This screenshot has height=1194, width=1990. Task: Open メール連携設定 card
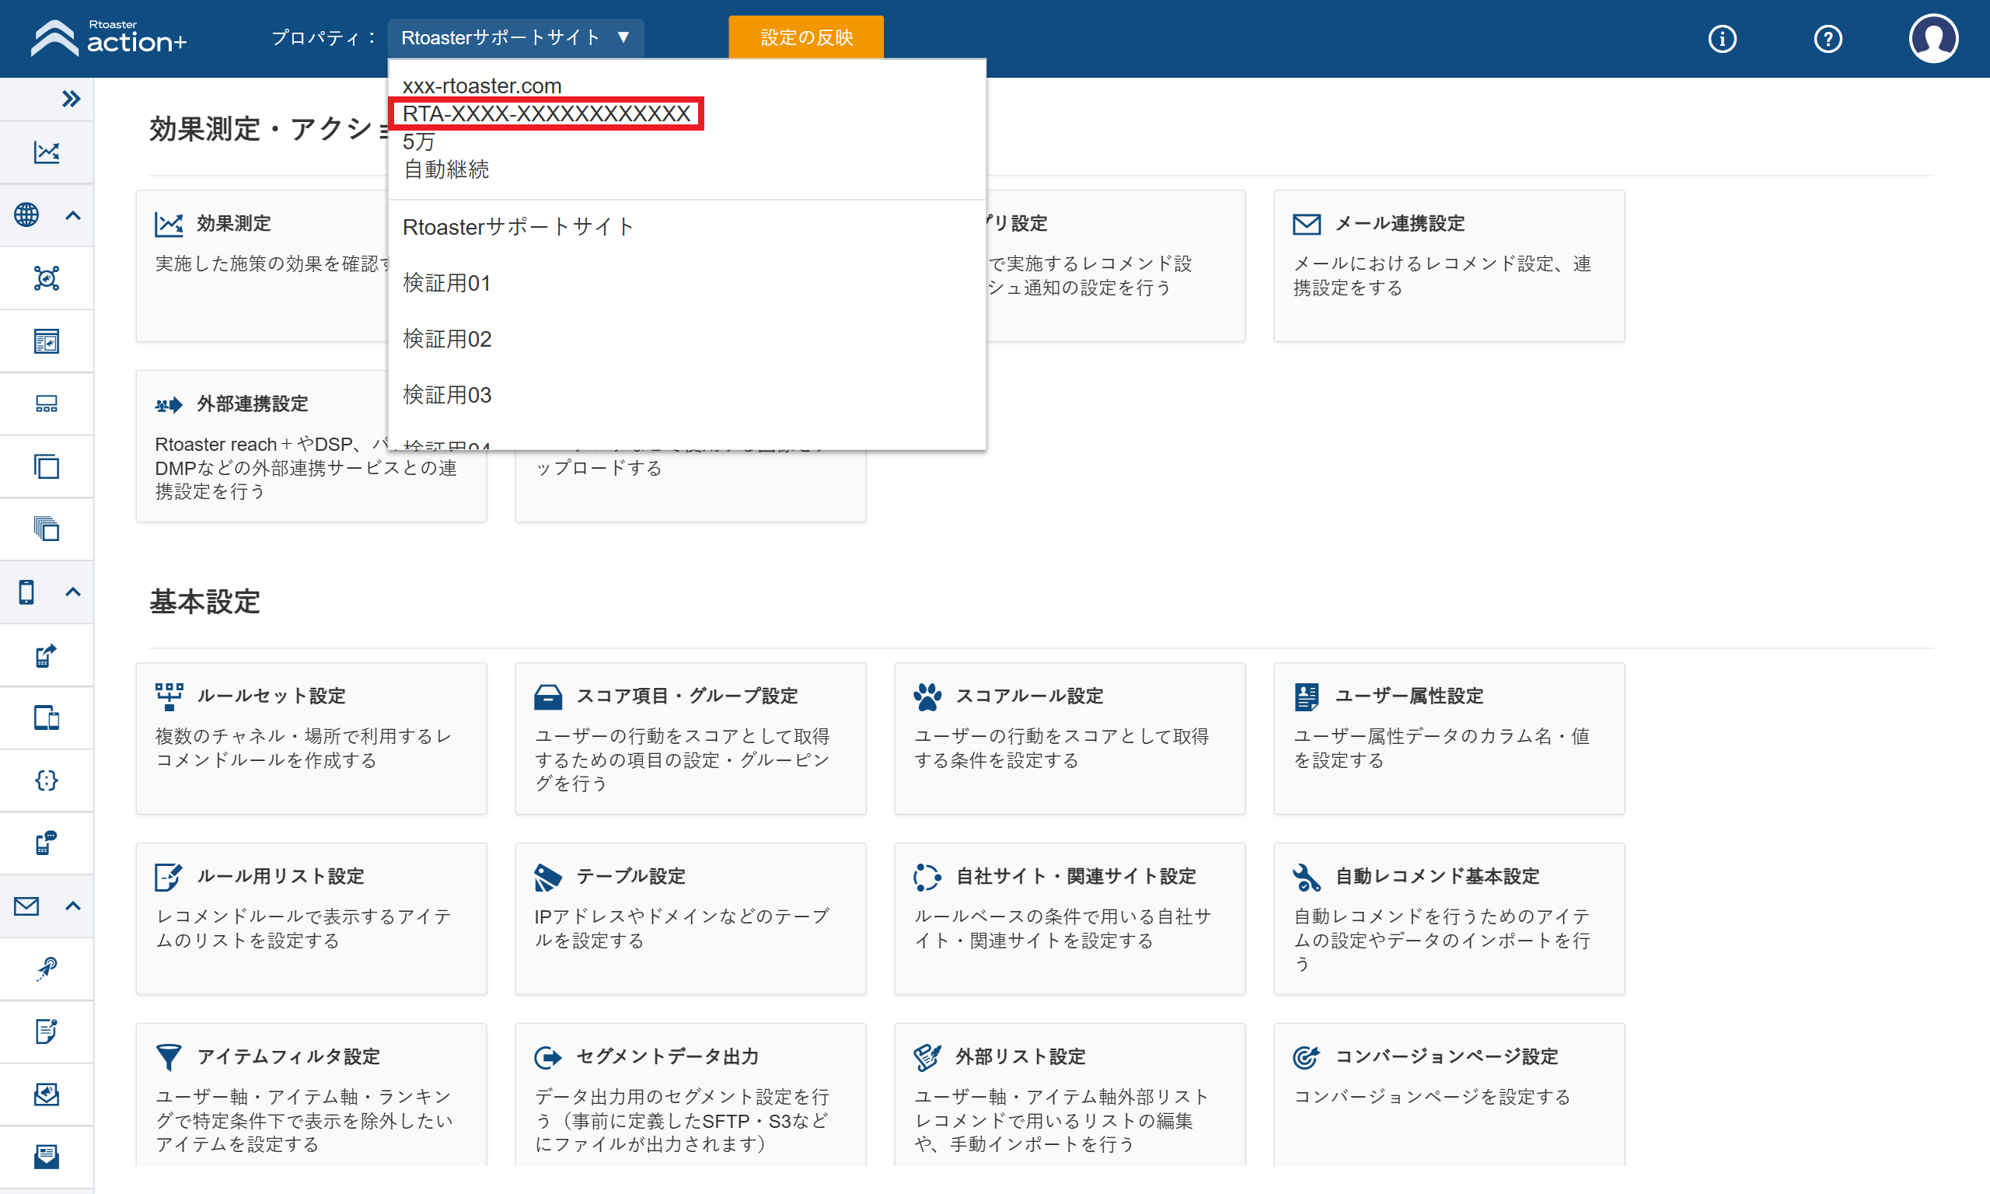pos(1449,266)
